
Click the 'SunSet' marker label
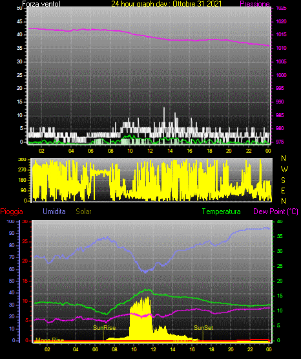203,328
